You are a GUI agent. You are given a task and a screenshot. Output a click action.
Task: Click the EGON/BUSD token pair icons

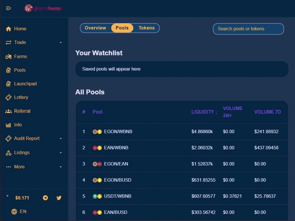(x=97, y=180)
